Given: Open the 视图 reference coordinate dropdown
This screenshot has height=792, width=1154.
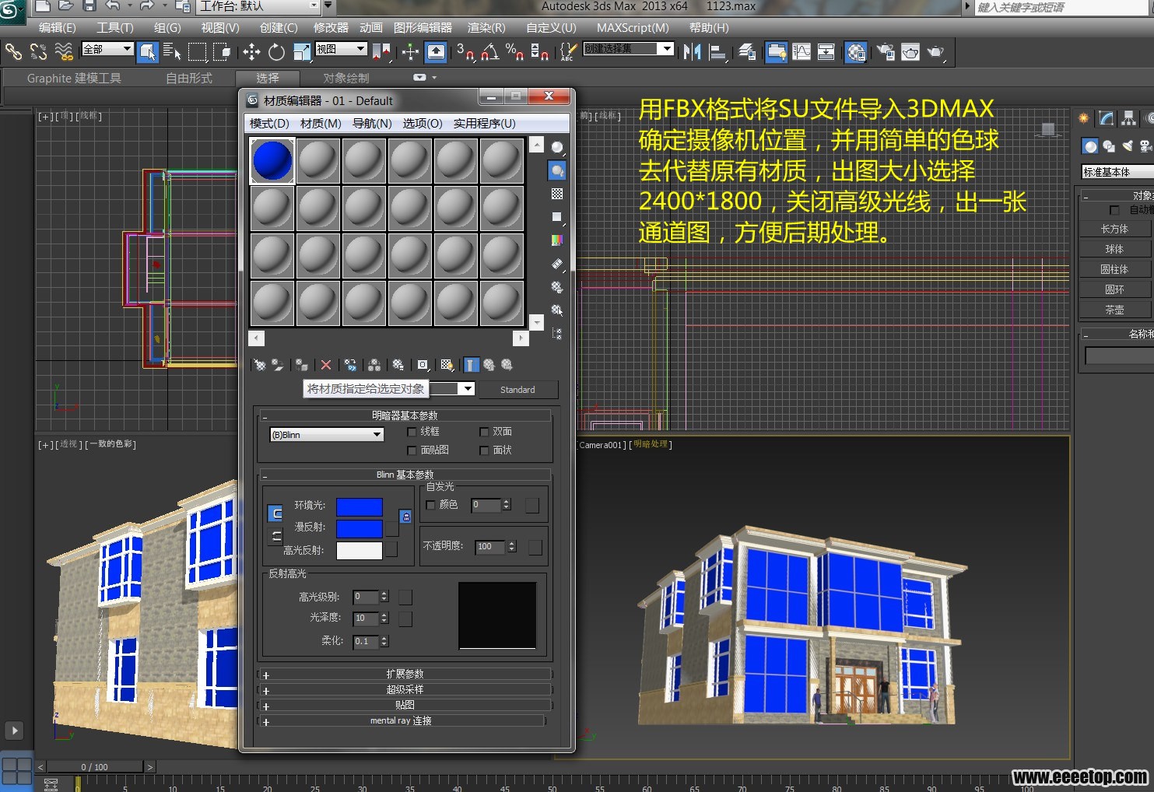Looking at the screenshot, I should click(341, 49).
